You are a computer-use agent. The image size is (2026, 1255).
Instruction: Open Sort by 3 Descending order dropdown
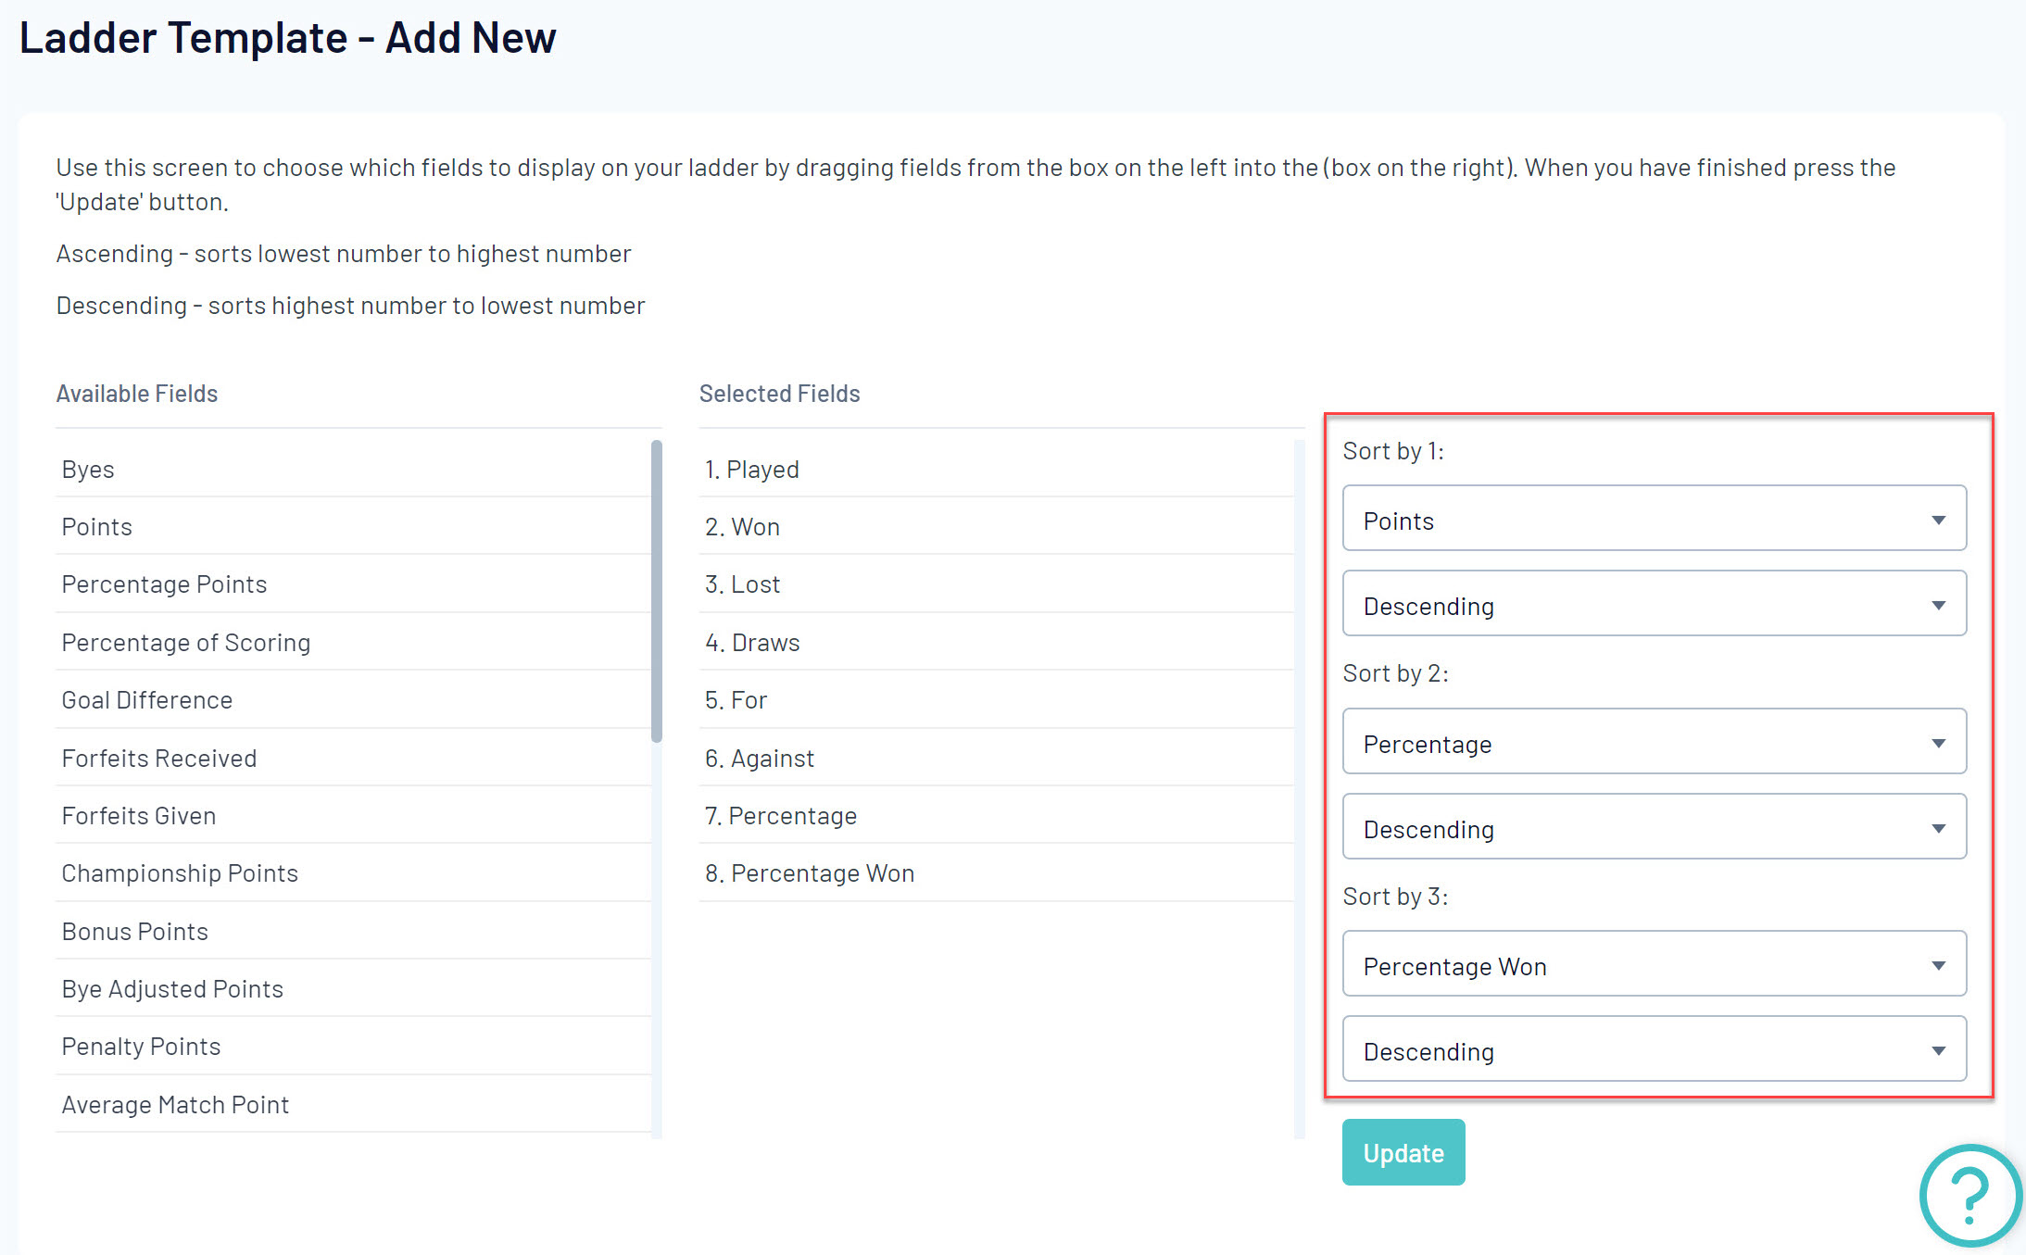pos(1654,1049)
